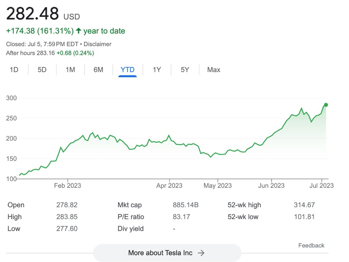The width and height of the screenshot is (349, 262).
Task: Click the 282.48 USD price heading
Action: point(43,14)
